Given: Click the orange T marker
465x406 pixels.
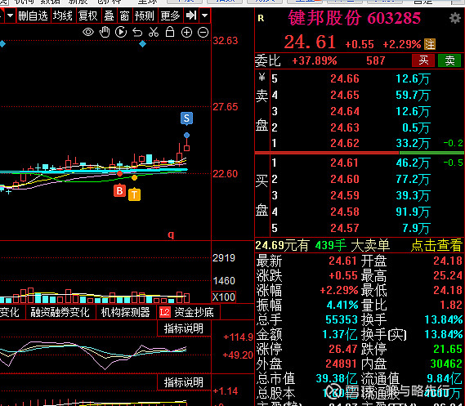Looking at the screenshot, I should tap(134, 194).
